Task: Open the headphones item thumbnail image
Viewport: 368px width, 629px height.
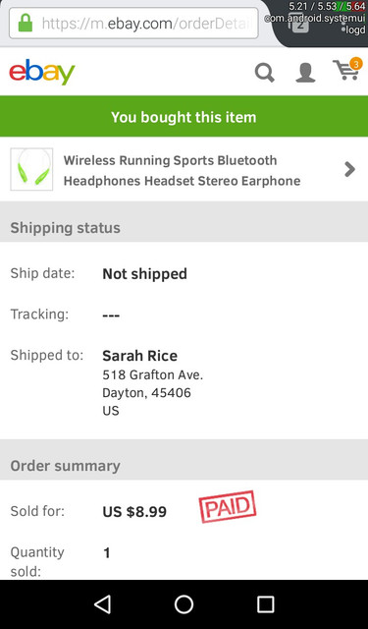Action: (31, 169)
